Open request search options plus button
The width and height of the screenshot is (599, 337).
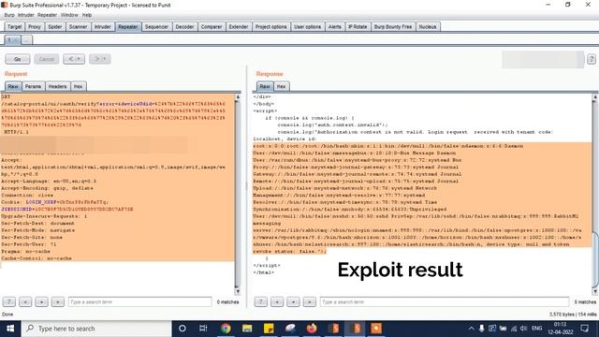pos(41,301)
